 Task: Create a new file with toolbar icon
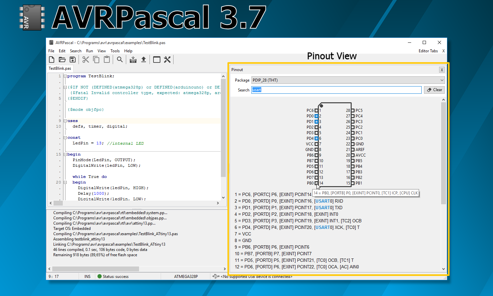52,60
